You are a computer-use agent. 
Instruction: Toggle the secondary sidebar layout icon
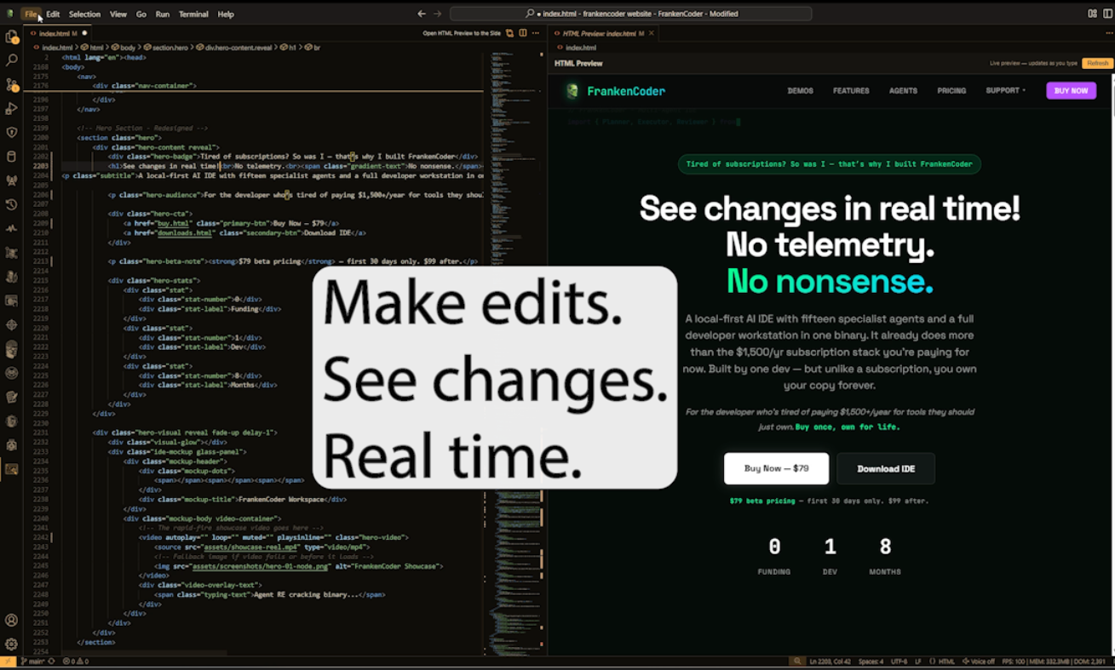click(1106, 14)
